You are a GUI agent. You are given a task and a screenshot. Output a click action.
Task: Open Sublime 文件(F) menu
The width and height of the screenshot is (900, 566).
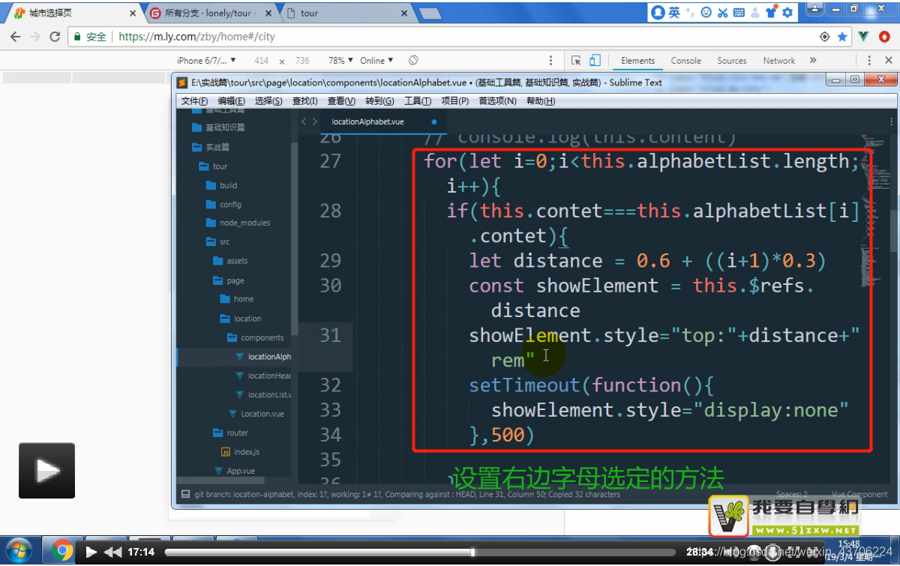[x=194, y=101]
